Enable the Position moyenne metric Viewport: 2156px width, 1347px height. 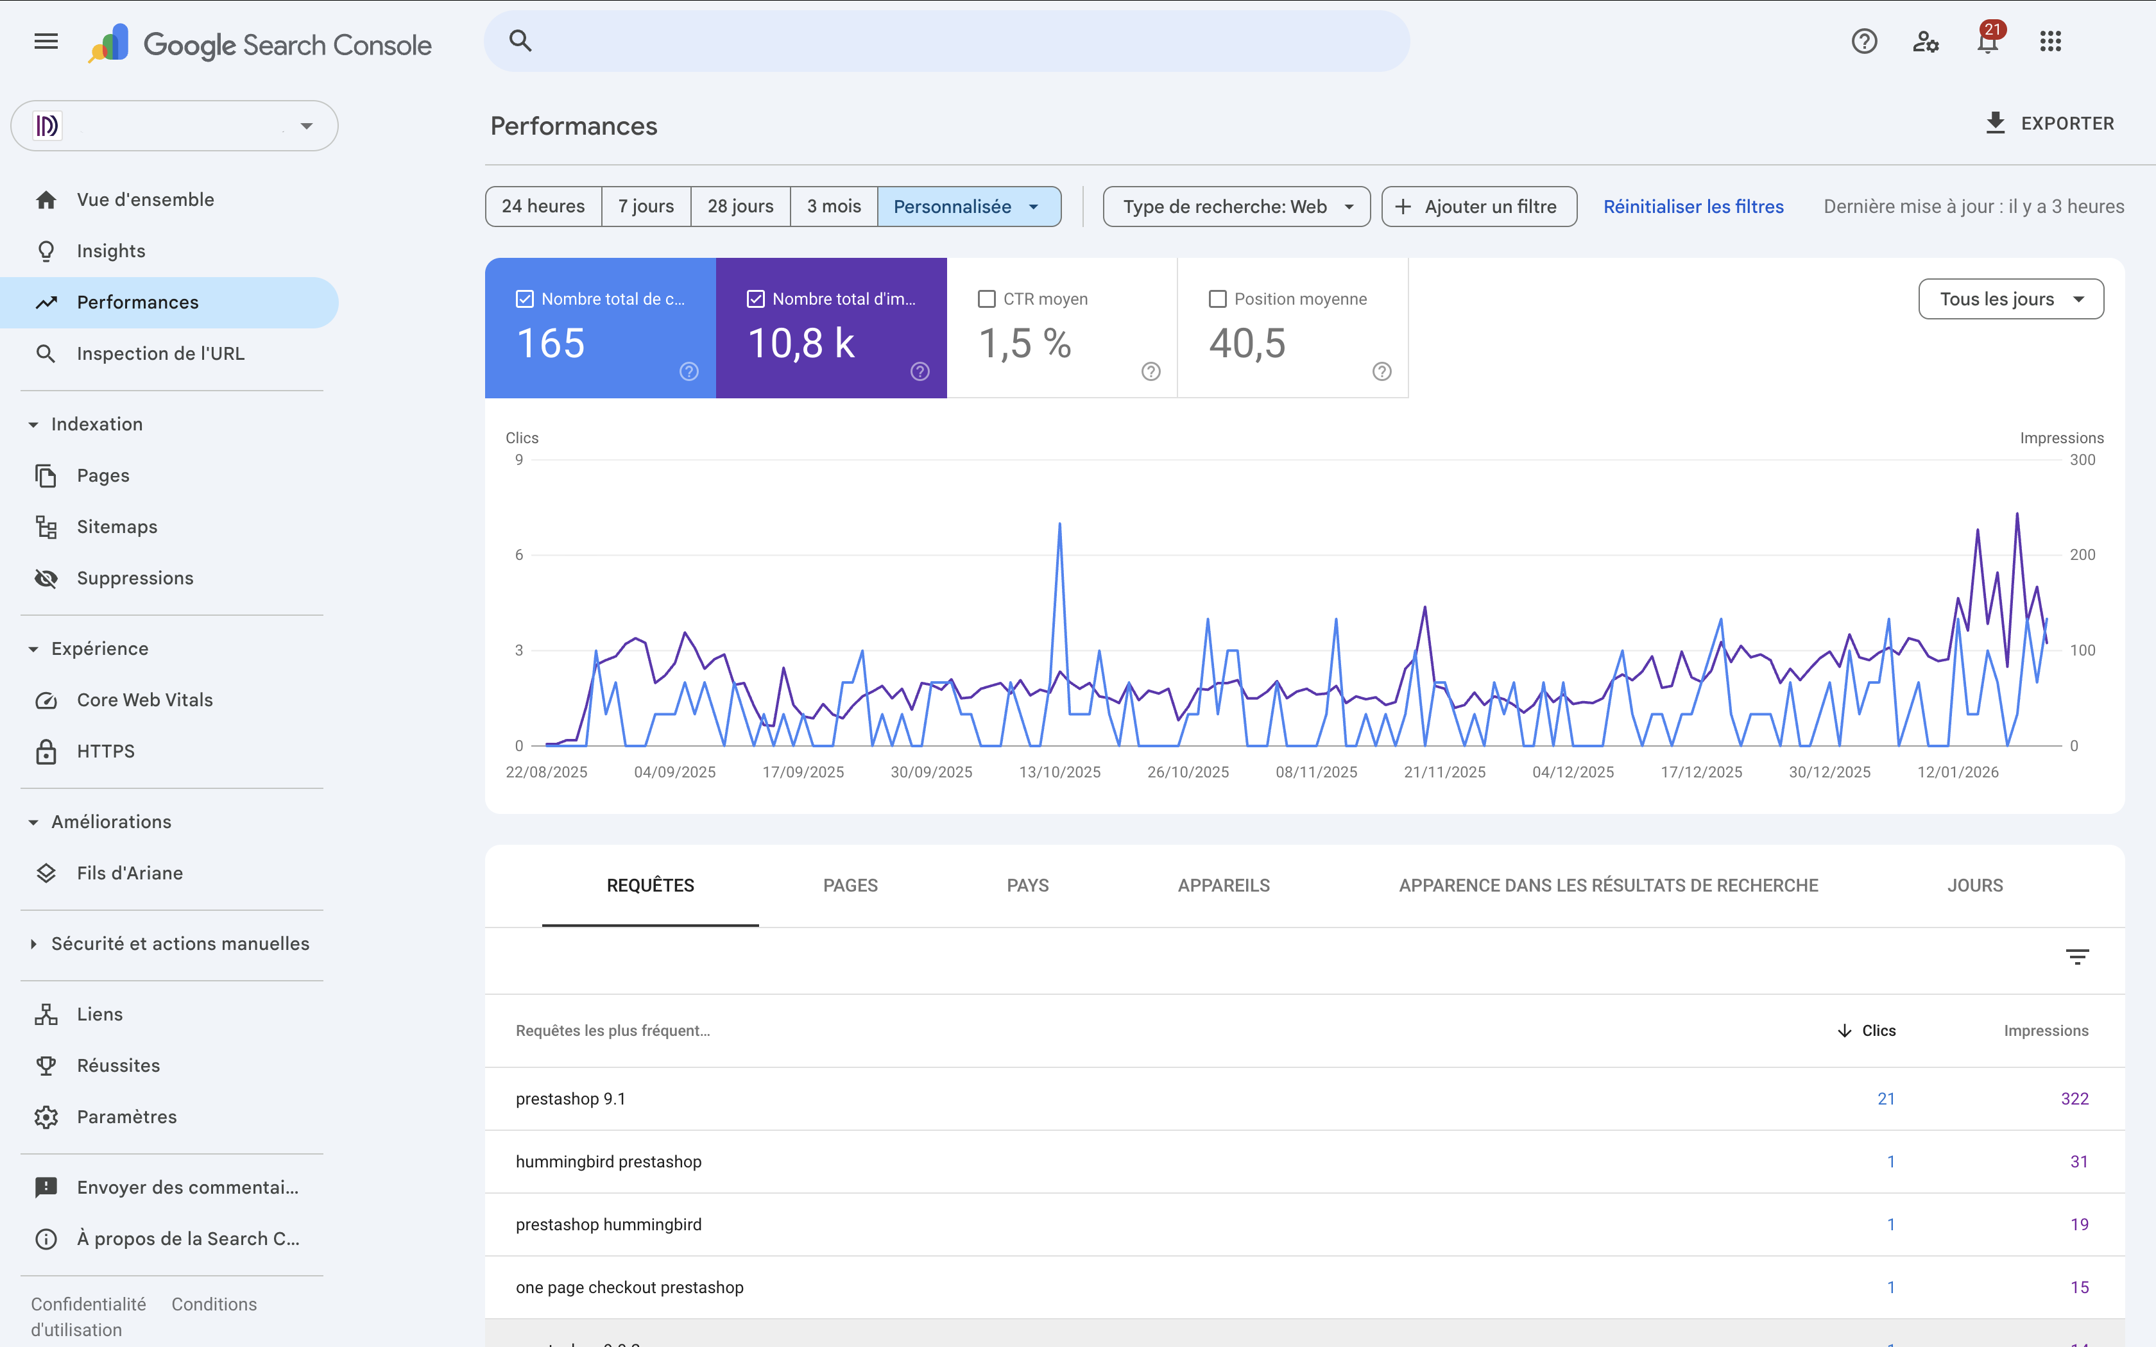pyautogui.click(x=1218, y=298)
